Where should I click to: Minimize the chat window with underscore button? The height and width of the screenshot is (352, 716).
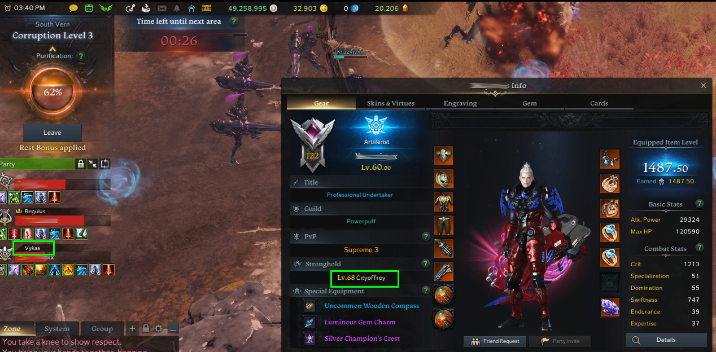click(173, 328)
